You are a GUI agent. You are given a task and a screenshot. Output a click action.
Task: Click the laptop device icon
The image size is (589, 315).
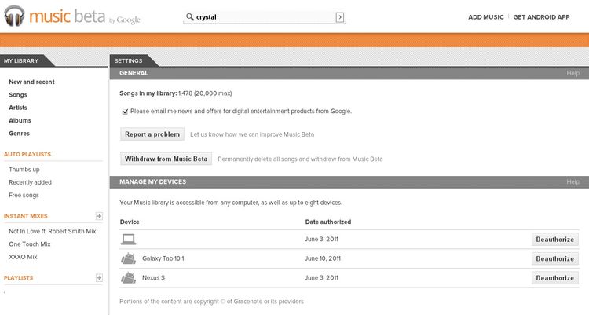[x=128, y=239]
